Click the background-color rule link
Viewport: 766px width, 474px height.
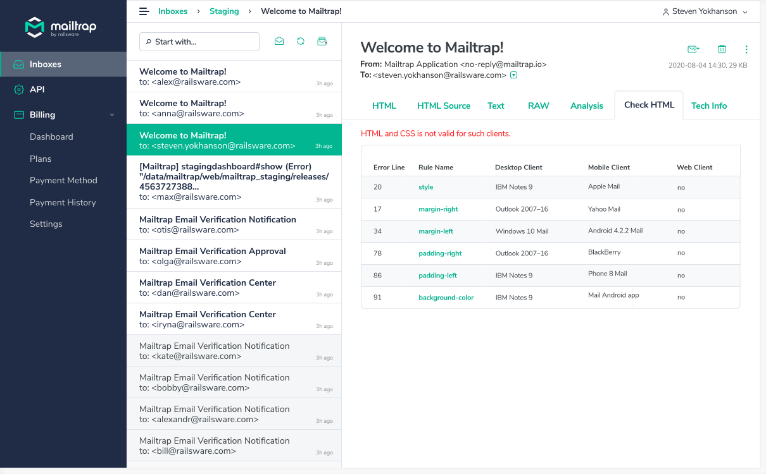pyautogui.click(x=446, y=298)
